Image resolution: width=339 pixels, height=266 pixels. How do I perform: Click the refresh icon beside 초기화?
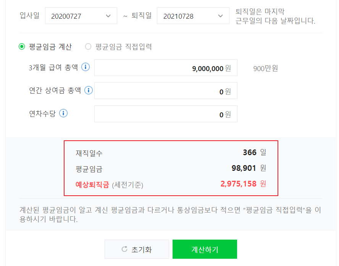pyautogui.click(x=124, y=249)
